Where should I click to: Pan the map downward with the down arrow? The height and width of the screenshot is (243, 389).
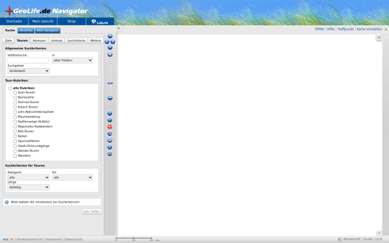click(x=110, y=47)
